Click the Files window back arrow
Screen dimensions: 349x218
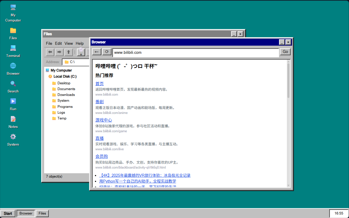point(50,52)
